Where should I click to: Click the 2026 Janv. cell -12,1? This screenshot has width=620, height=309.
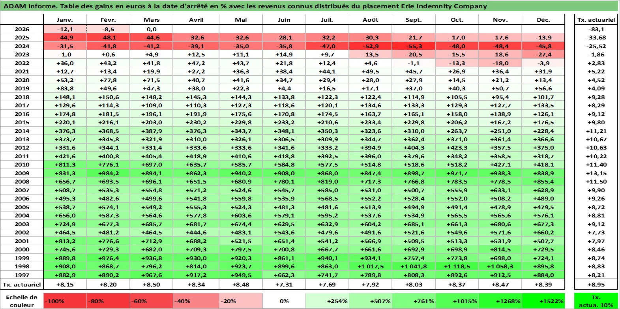[x=65, y=29]
